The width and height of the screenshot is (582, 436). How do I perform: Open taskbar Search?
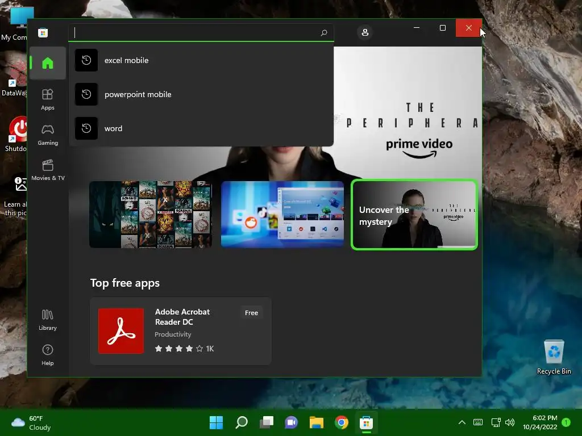241,422
